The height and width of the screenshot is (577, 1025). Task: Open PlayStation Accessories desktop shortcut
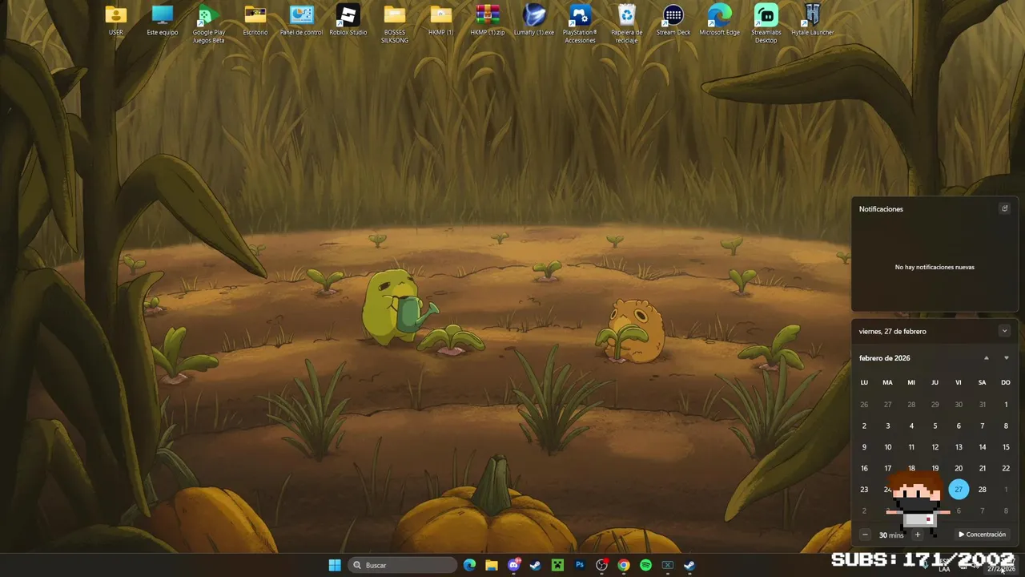(580, 24)
